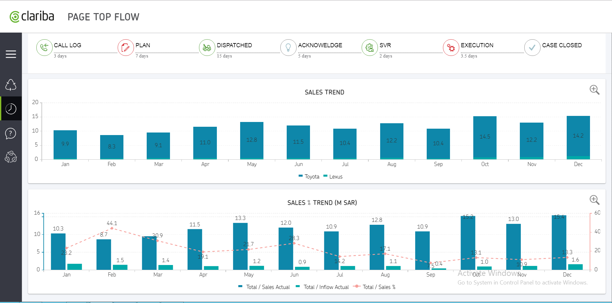Click the Feb 8.3 Sales Trend bar
The image size is (612, 303).
[x=112, y=147]
